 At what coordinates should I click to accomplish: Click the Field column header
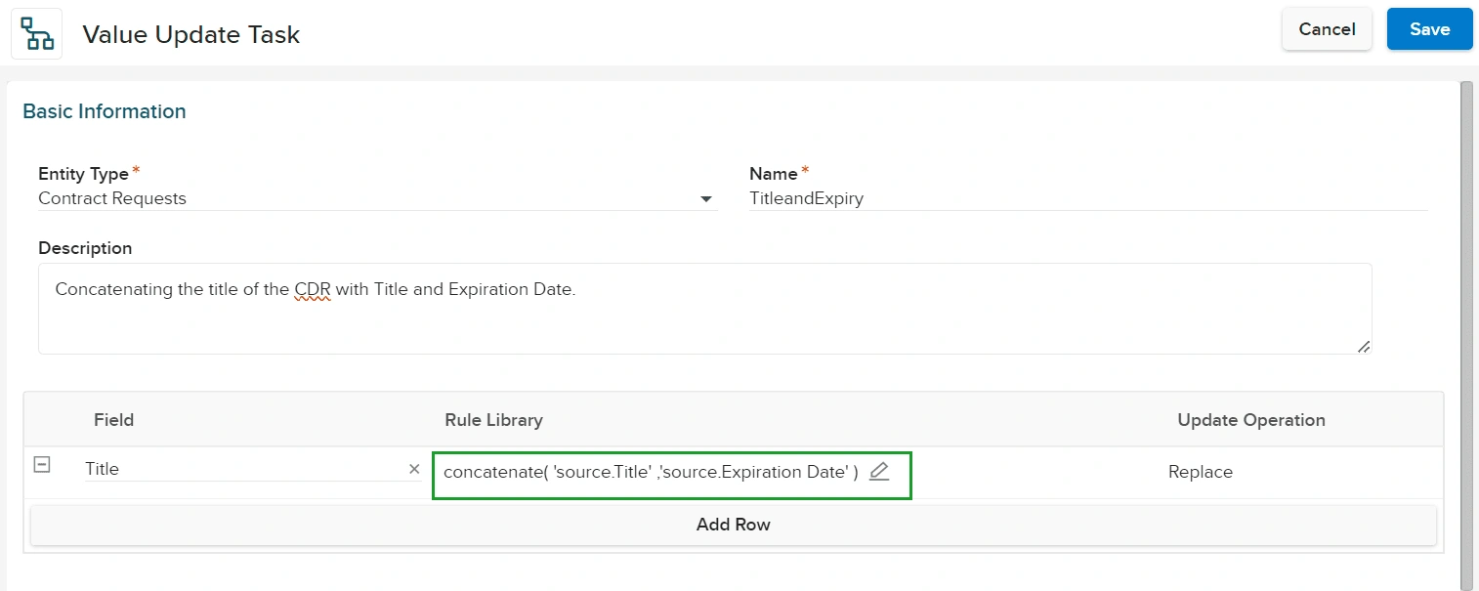coord(113,420)
